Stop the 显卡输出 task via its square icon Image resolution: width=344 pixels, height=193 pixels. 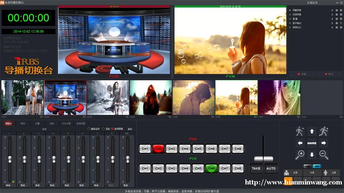[x=337, y=23]
